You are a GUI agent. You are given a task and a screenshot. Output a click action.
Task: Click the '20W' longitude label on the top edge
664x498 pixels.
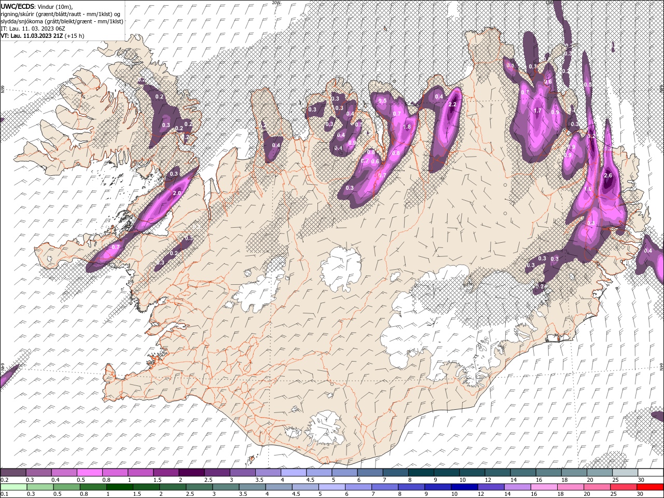[x=275, y=3]
